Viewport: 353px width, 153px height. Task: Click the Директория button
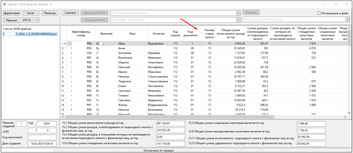tap(12, 13)
